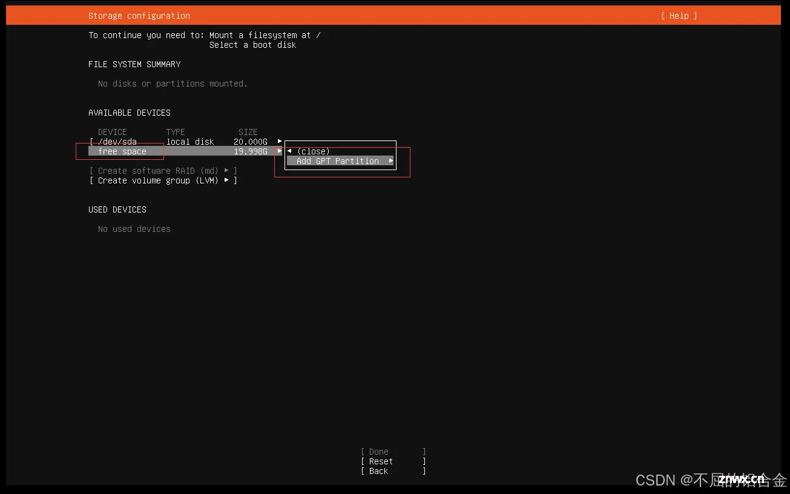Click the Done button
The width and height of the screenshot is (790, 494).
[393, 452]
